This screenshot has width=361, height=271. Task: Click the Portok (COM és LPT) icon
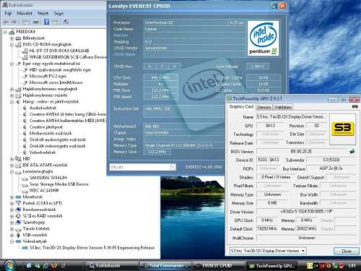[x=18, y=203]
